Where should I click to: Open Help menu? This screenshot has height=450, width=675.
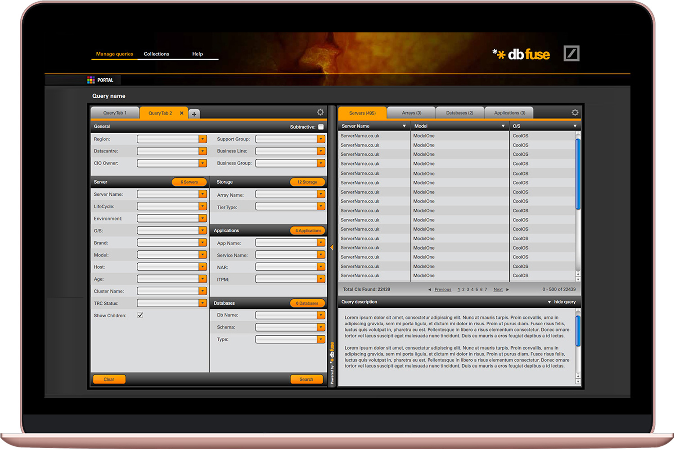tap(198, 54)
